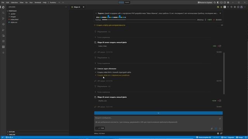This screenshot has width=248, height=139.
Task: Open the Code mode dropdown
Action: [x=100, y=128]
